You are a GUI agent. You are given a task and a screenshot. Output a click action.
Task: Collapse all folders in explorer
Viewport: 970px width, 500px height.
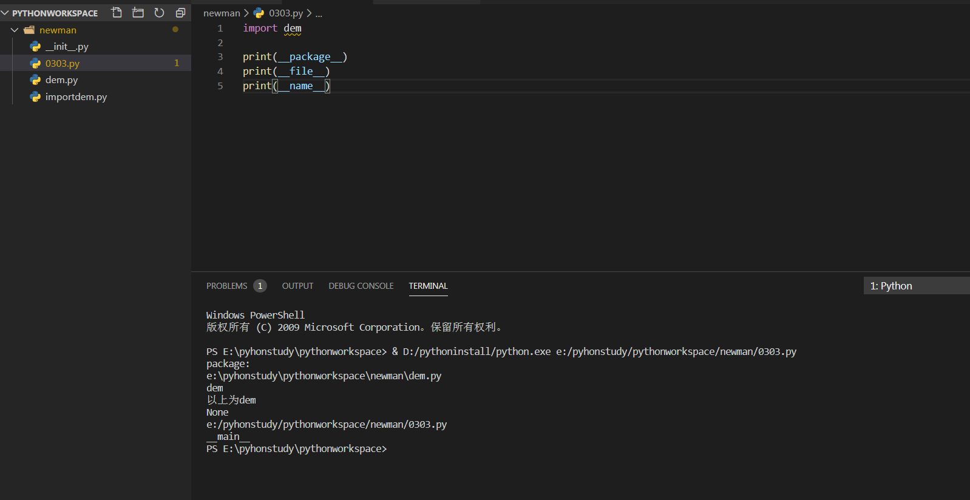pos(180,13)
